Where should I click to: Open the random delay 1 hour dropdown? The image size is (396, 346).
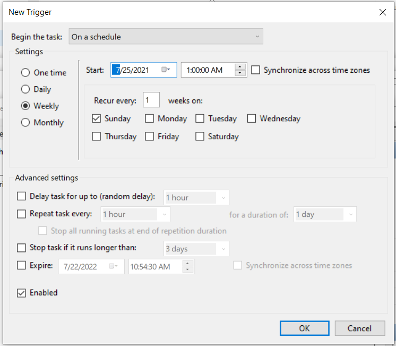(x=196, y=198)
